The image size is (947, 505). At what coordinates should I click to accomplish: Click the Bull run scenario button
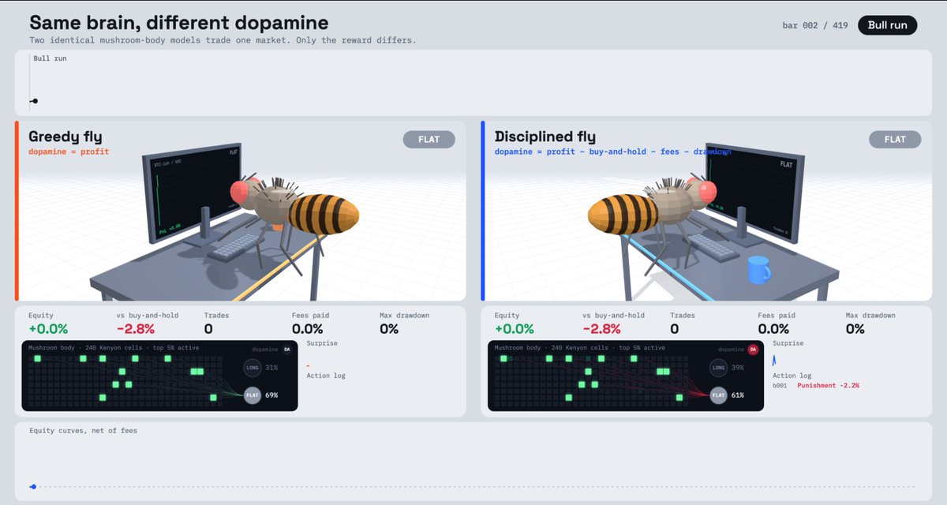pos(888,25)
